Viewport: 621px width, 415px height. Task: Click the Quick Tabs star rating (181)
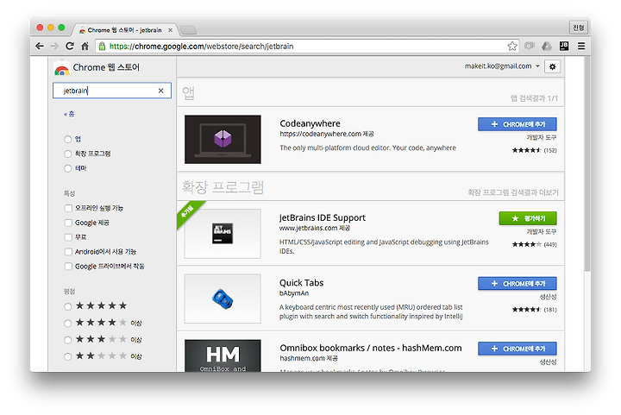[534, 310]
